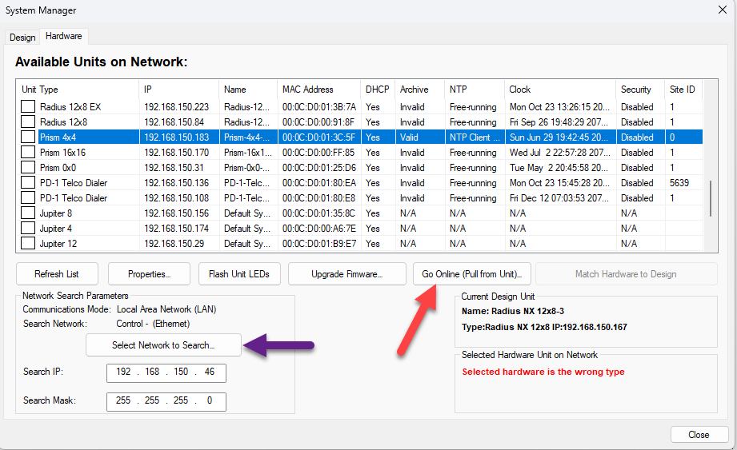
Task: Click the units list vertical scrollbar
Action: pyautogui.click(x=710, y=200)
